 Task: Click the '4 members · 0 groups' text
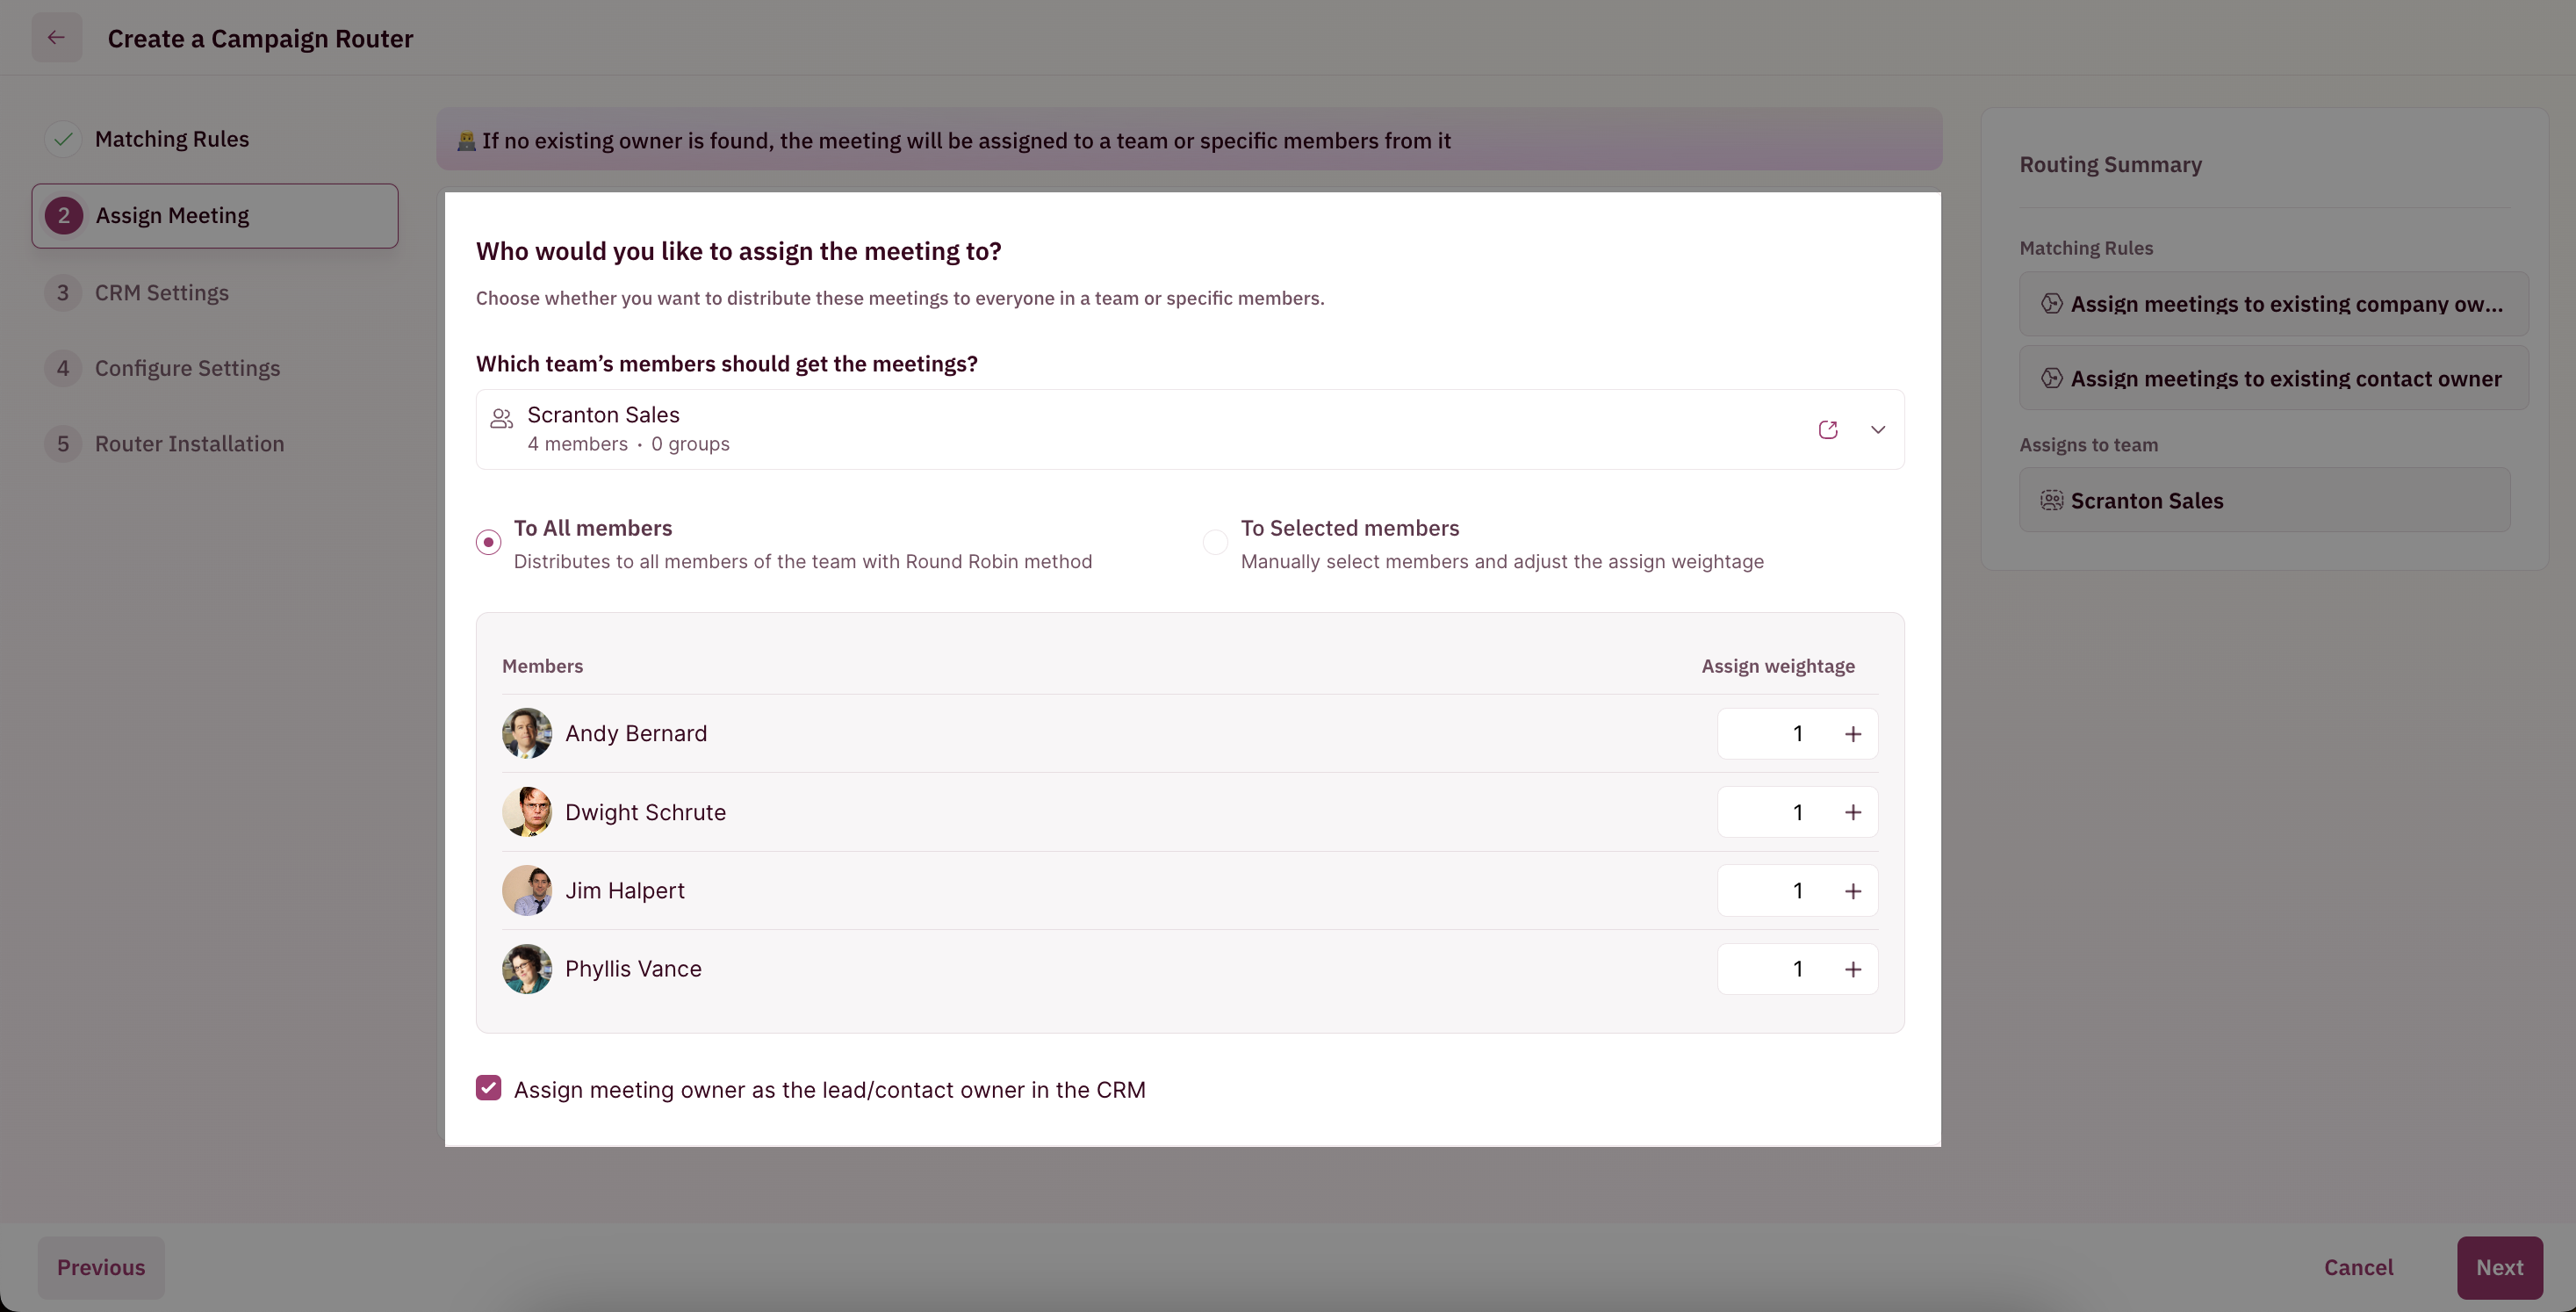pyautogui.click(x=628, y=444)
